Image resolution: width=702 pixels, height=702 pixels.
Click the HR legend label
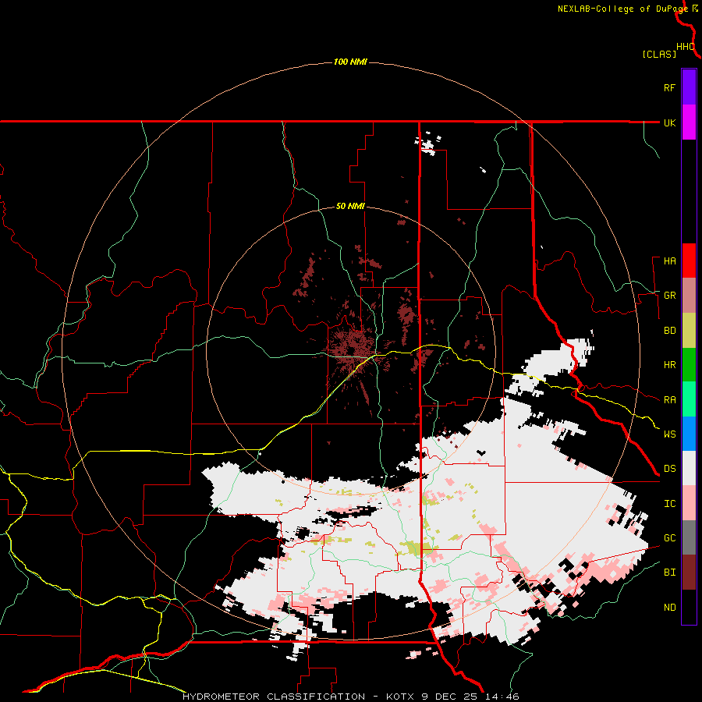tap(669, 365)
